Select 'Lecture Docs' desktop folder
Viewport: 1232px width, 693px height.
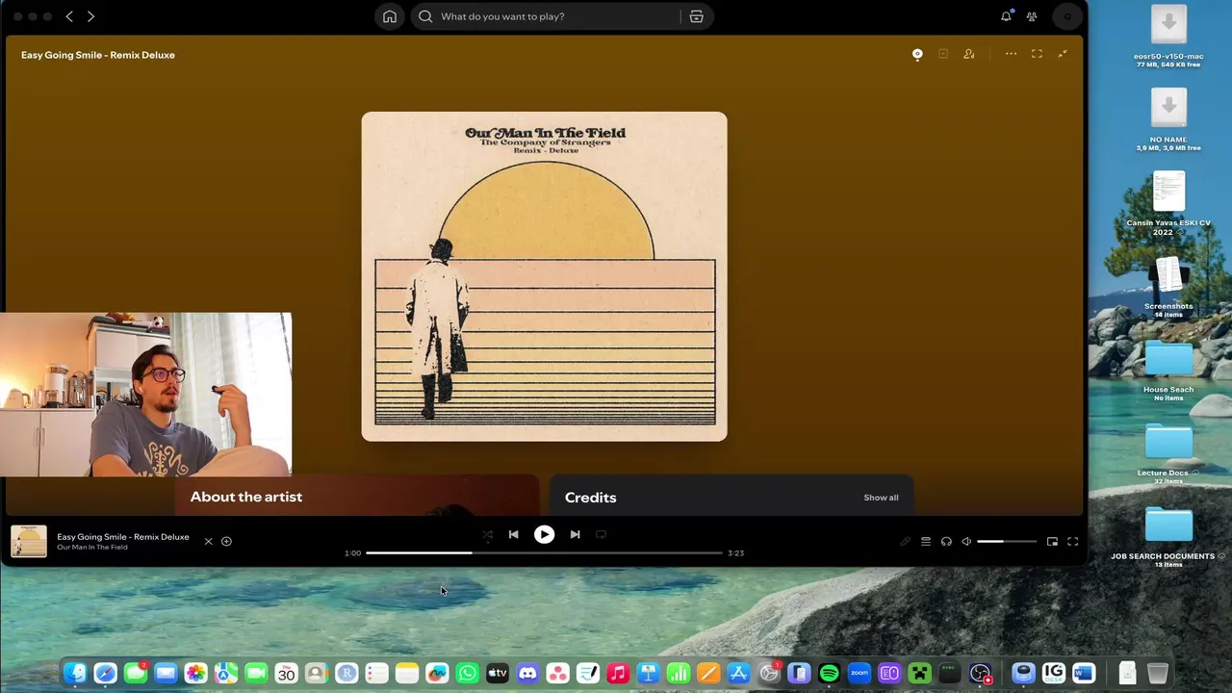point(1168,452)
